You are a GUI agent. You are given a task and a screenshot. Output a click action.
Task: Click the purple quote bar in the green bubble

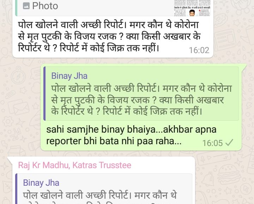click(x=44, y=94)
